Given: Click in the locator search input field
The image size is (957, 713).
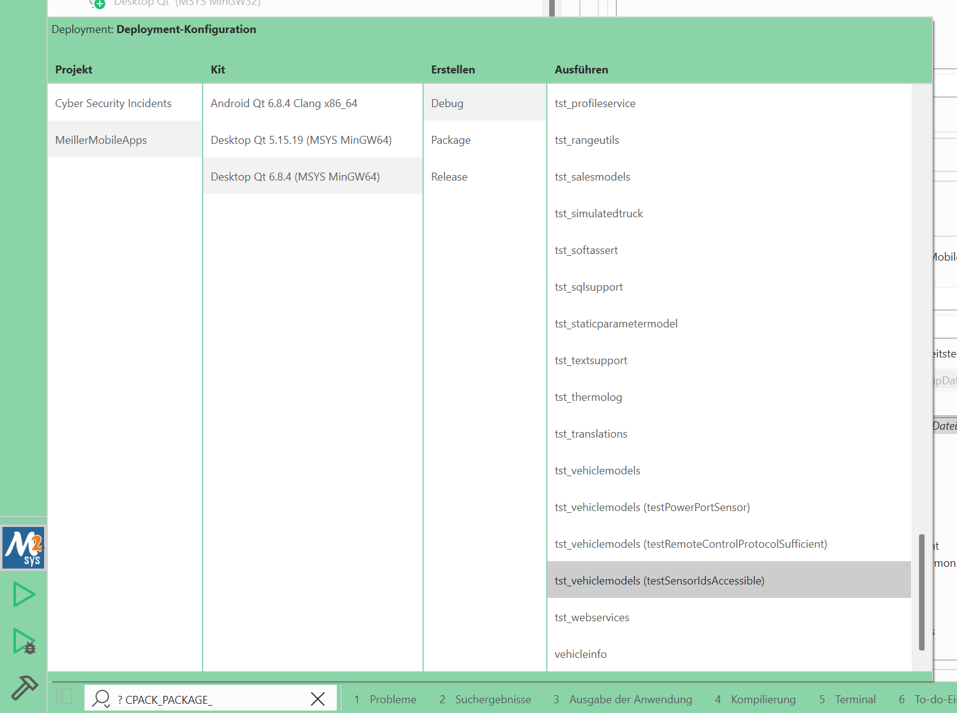Looking at the screenshot, I should [x=208, y=700].
